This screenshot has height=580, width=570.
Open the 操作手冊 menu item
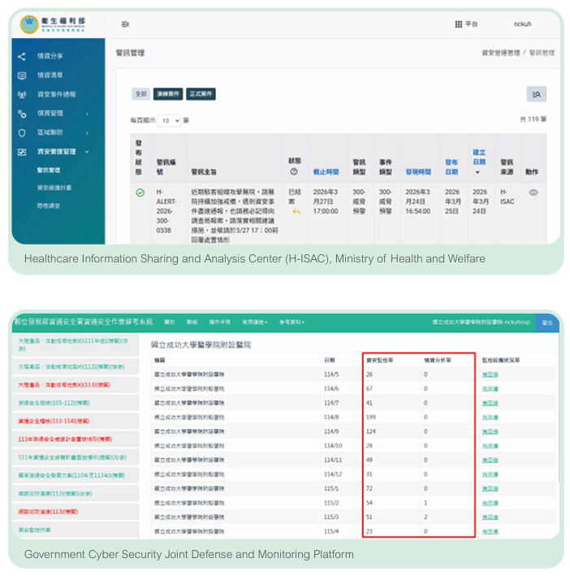coord(219,322)
